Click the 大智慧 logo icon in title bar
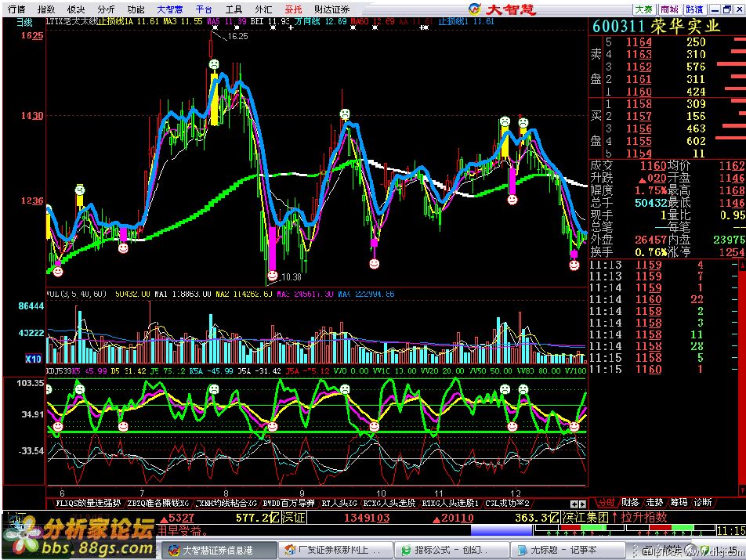The width and height of the screenshot is (746, 560). (x=474, y=9)
